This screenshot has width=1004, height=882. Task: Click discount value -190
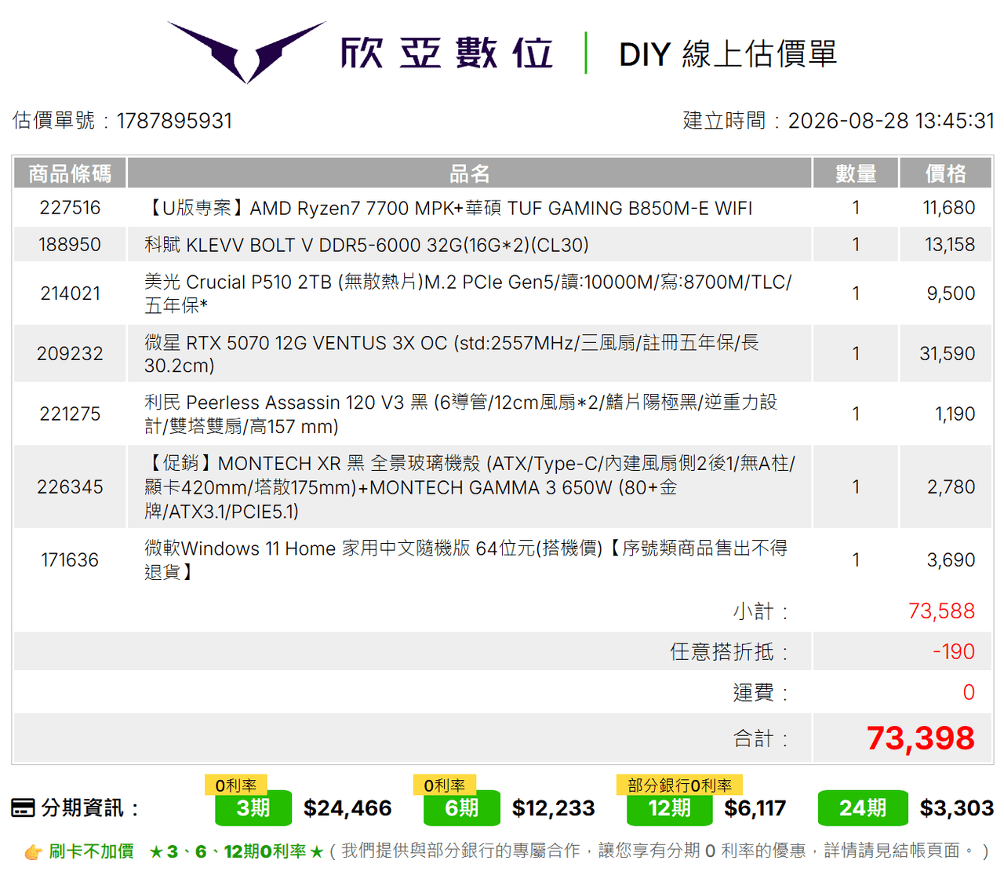coord(954,652)
